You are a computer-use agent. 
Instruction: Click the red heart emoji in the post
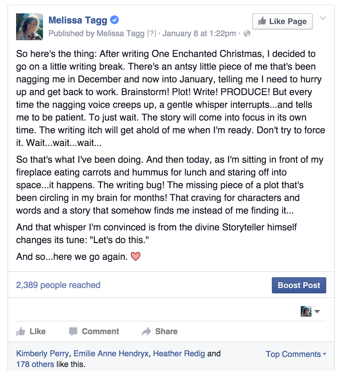pyautogui.click(x=136, y=256)
